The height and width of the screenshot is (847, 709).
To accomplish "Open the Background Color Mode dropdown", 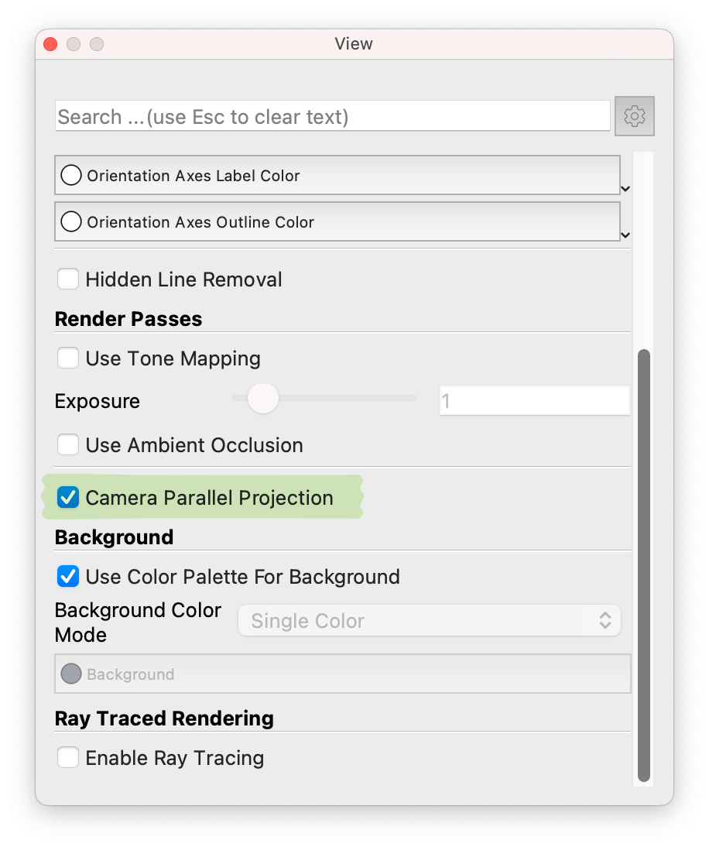I will tap(430, 621).
